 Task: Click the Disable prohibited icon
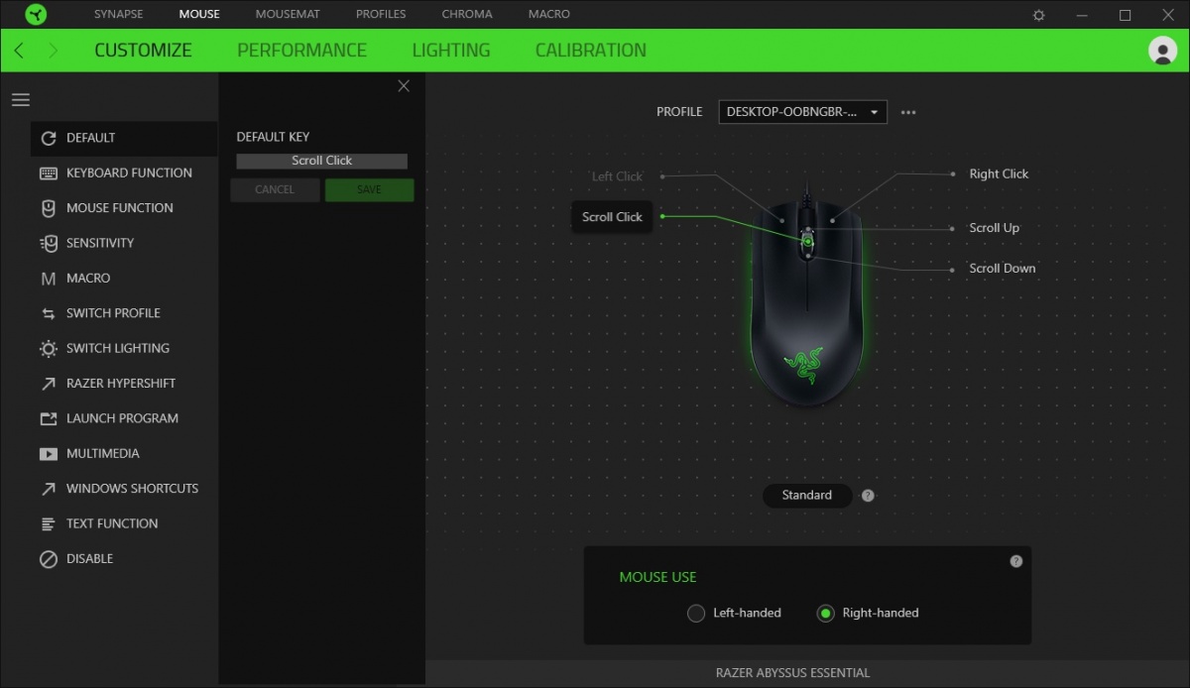pos(49,559)
